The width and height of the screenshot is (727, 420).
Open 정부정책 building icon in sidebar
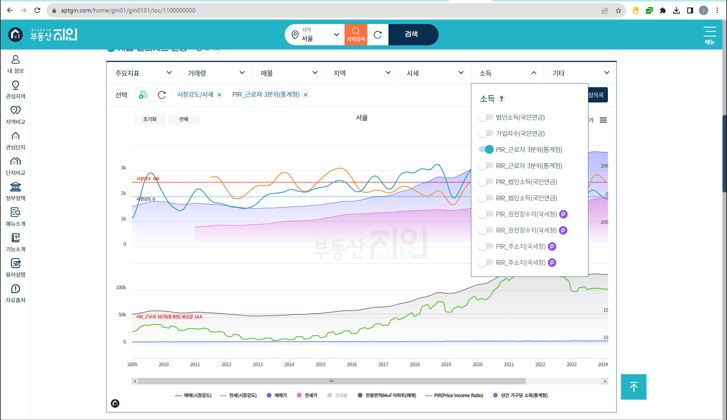15,187
